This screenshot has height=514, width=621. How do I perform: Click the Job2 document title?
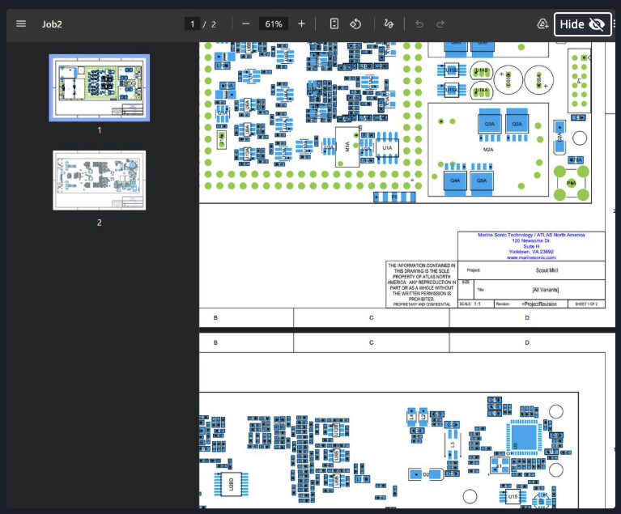point(52,24)
